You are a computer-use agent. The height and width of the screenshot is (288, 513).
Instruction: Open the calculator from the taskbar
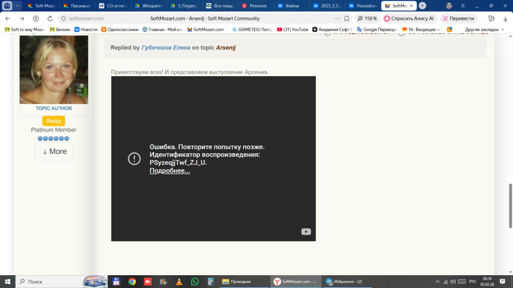tap(210, 282)
